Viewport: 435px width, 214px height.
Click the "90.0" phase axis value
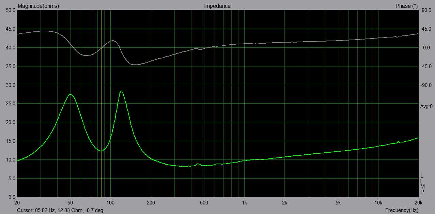tap(426, 11)
